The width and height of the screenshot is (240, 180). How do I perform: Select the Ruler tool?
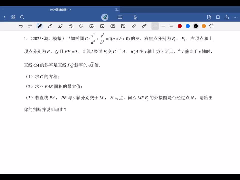click(x=133, y=26)
